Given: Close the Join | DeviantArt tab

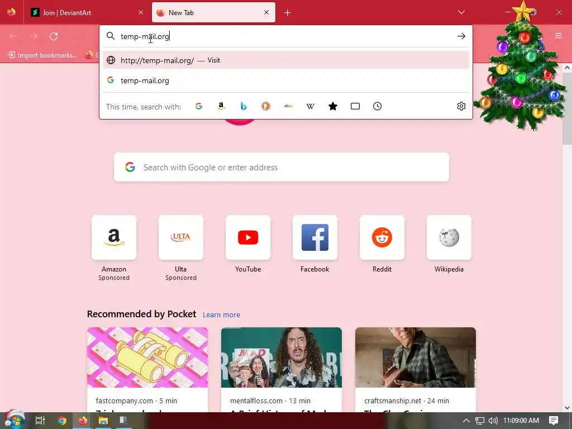Looking at the screenshot, I should [141, 12].
